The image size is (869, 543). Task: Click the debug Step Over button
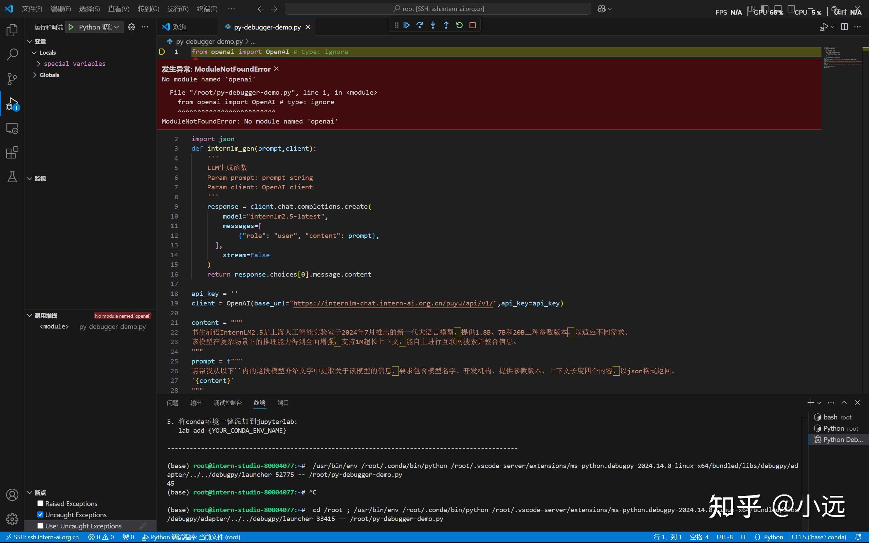[420, 25]
